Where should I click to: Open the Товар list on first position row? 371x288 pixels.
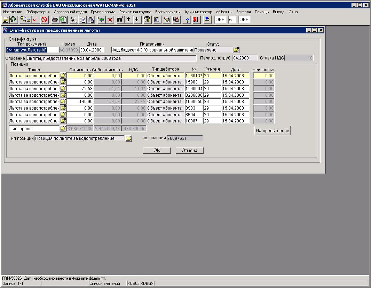[x=63, y=75]
